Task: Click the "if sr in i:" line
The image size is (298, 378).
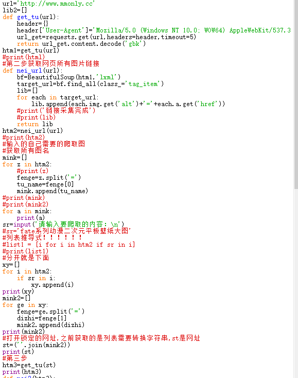Action: 36,278
